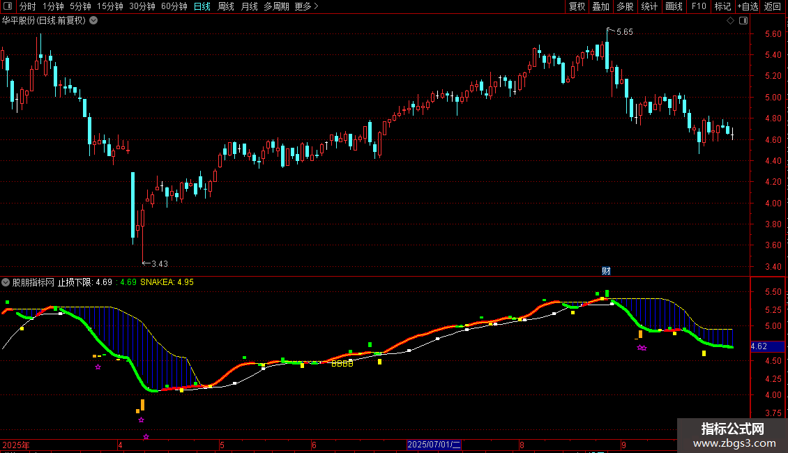Click the panel layout icon at top-left
The width and height of the screenshot is (788, 453).
pyautogui.click(x=8, y=6)
